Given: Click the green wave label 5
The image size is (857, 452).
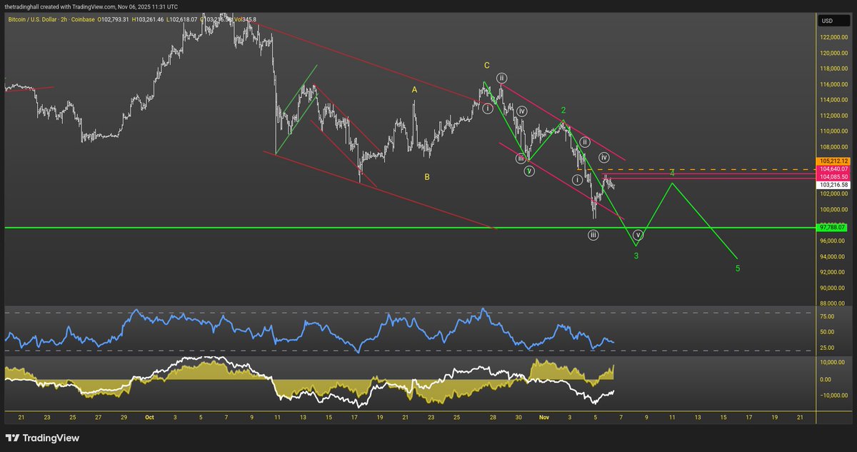Looking at the screenshot, I should pos(738,268).
